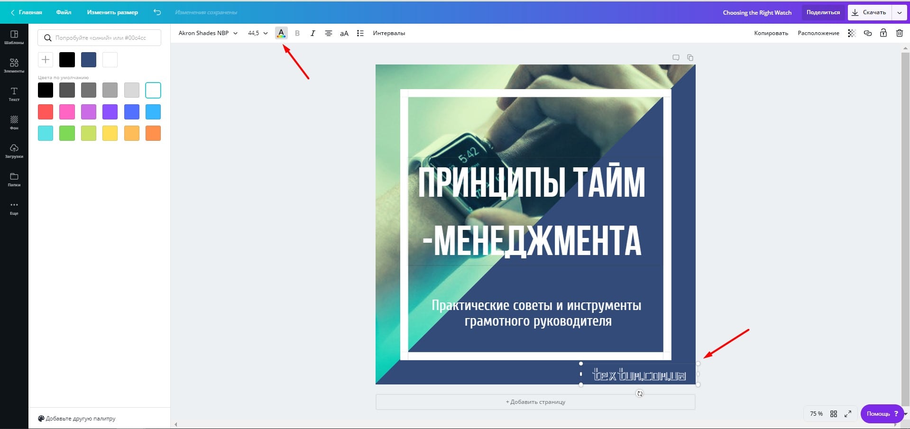Select the dark blue document color swatch
910x429 pixels.
point(89,60)
